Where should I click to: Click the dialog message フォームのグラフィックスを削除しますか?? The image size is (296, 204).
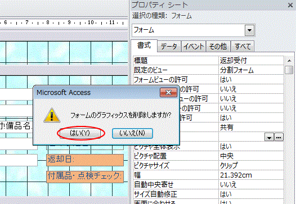(x=121, y=115)
